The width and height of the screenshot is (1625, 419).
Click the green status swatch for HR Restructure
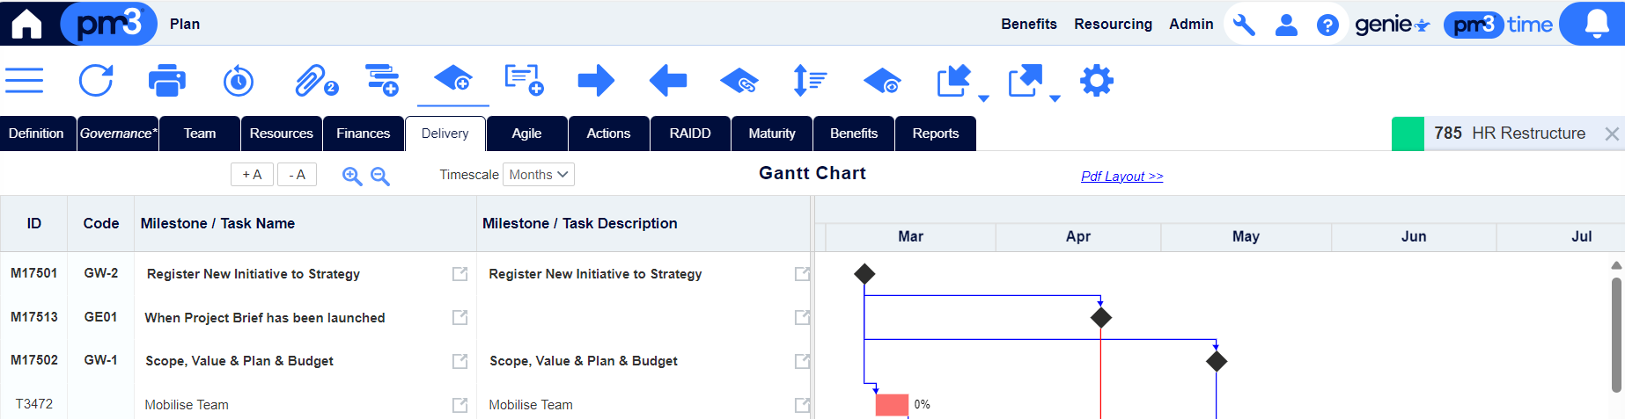tap(1408, 134)
